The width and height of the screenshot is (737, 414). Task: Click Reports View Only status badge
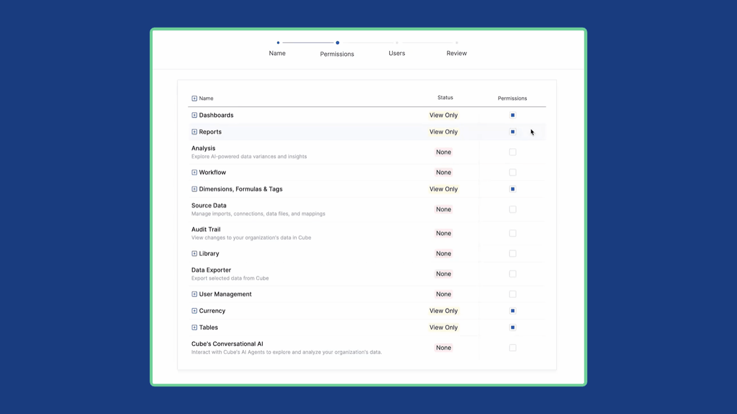coord(443,132)
